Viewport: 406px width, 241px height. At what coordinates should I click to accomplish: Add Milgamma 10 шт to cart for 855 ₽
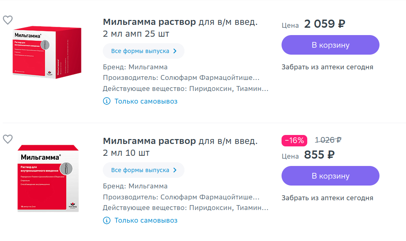coord(331,176)
